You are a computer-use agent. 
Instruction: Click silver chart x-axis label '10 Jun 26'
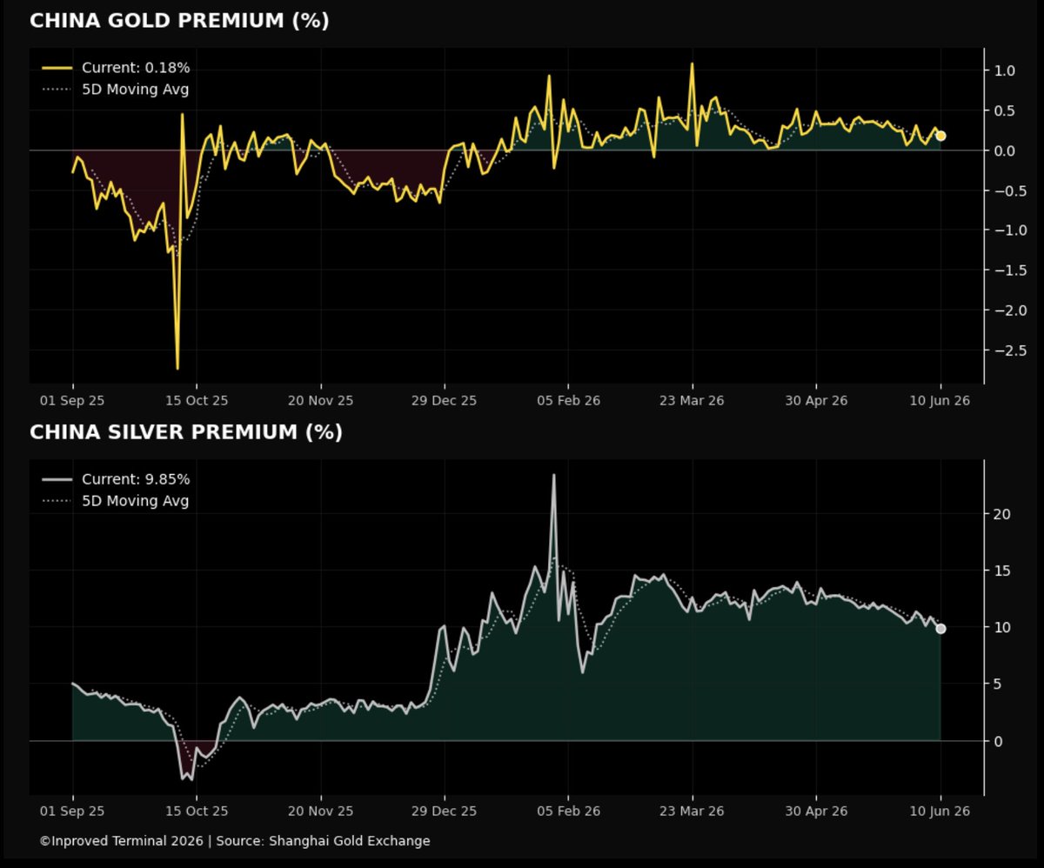pos(940,811)
